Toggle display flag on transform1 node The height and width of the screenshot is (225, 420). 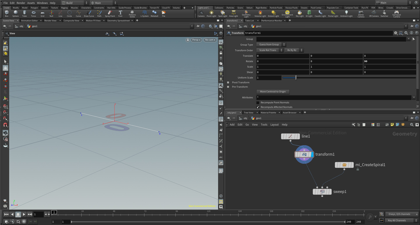point(312,155)
